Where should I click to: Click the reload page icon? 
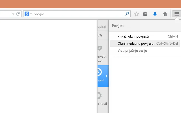(18, 14)
